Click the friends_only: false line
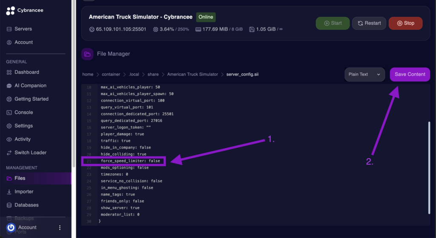Screen dimensions: 436x238 click(122, 201)
